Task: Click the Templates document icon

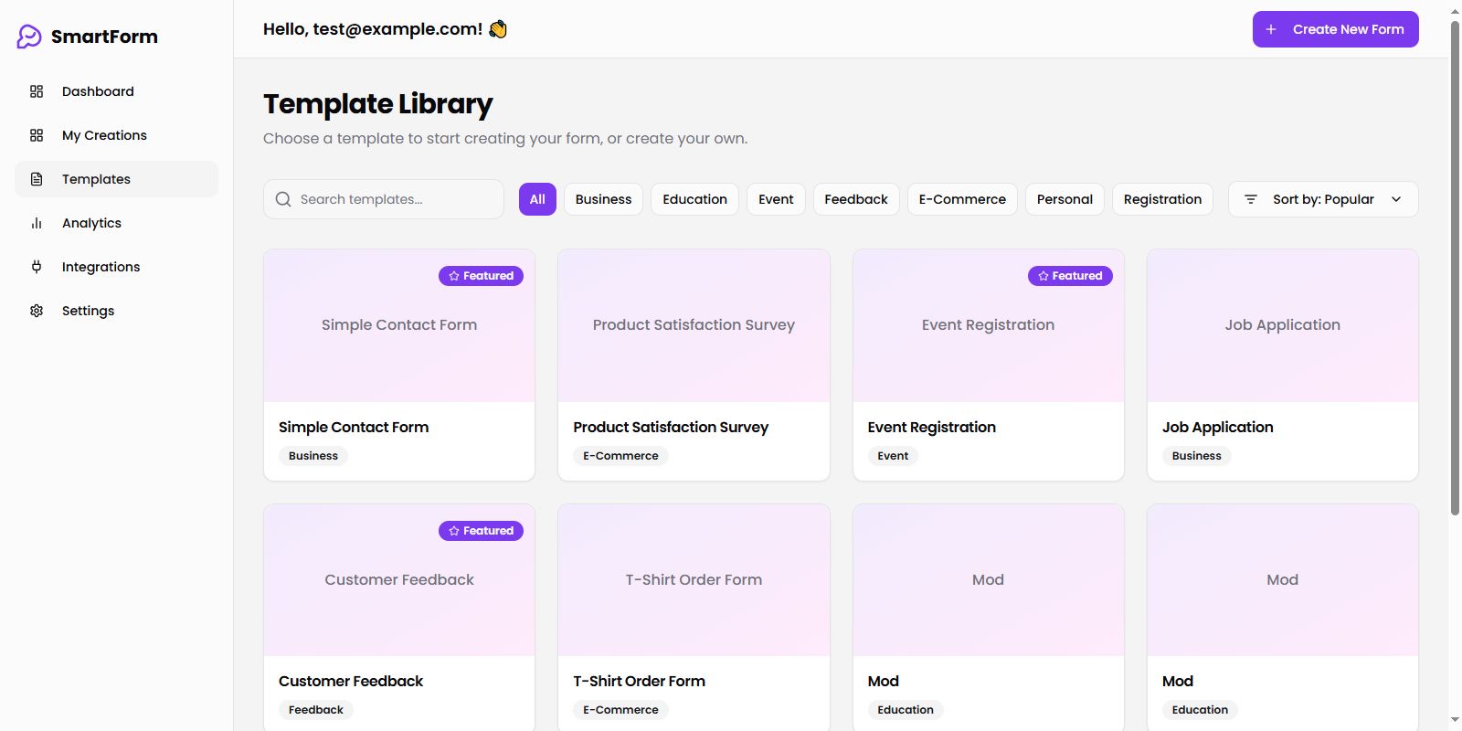Action: coord(37,179)
